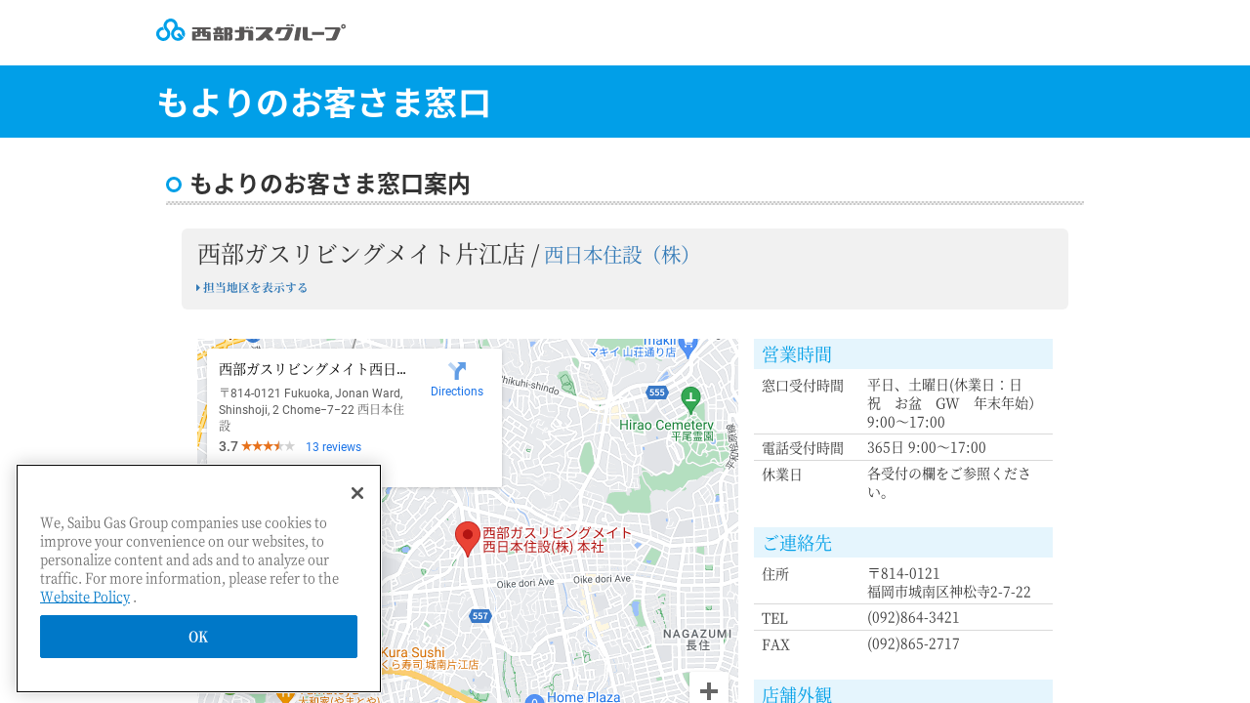Viewport: 1250px width, 703px height.
Task: Click the もよりのお客さま窓口 page title banner
Action: pos(323,103)
